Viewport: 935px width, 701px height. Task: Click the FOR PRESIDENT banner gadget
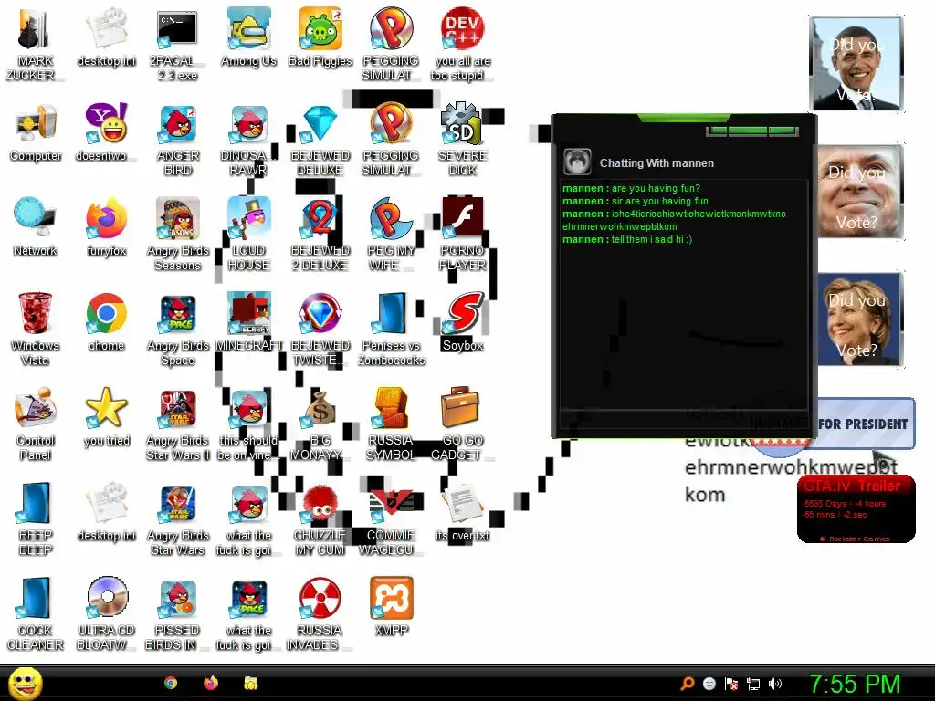coord(864,424)
